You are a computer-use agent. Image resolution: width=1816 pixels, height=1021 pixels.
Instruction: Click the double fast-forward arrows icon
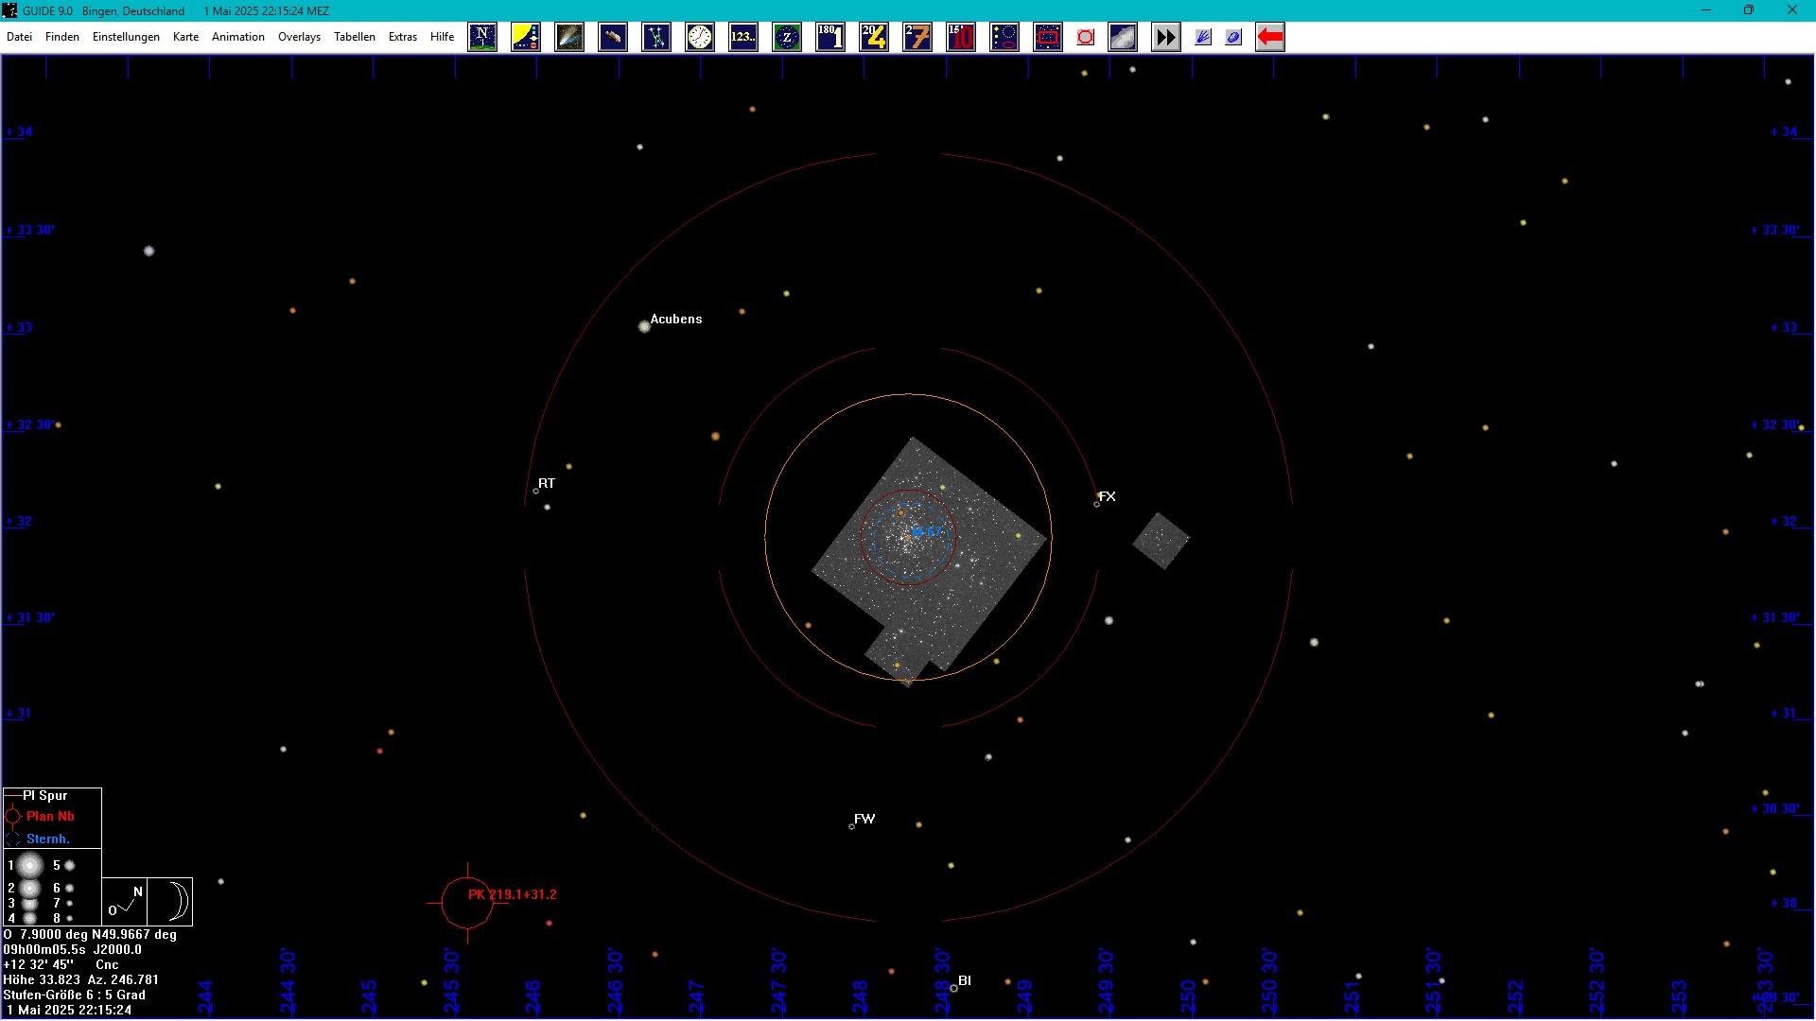click(x=1166, y=38)
